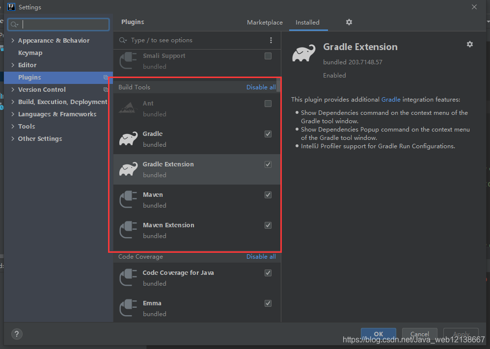
Task: Open help with the question mark button
Action: pos(17,334)
